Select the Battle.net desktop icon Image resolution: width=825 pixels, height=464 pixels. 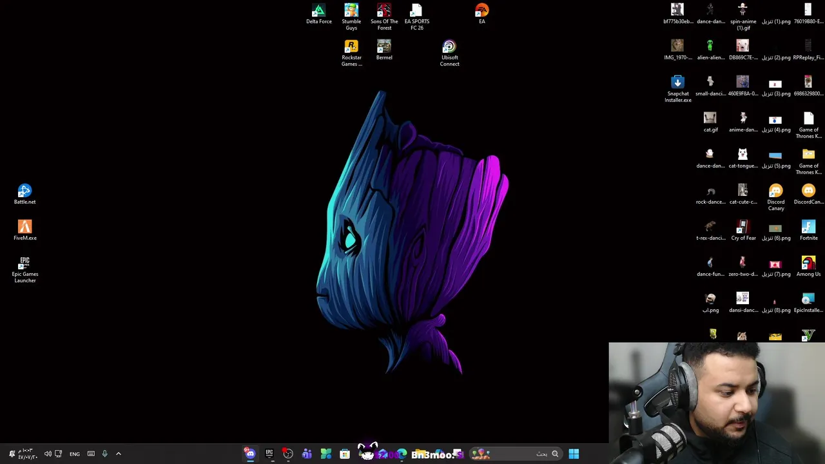click(x=24, y=195)
